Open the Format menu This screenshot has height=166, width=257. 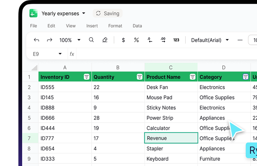click(x=115, y=26)
